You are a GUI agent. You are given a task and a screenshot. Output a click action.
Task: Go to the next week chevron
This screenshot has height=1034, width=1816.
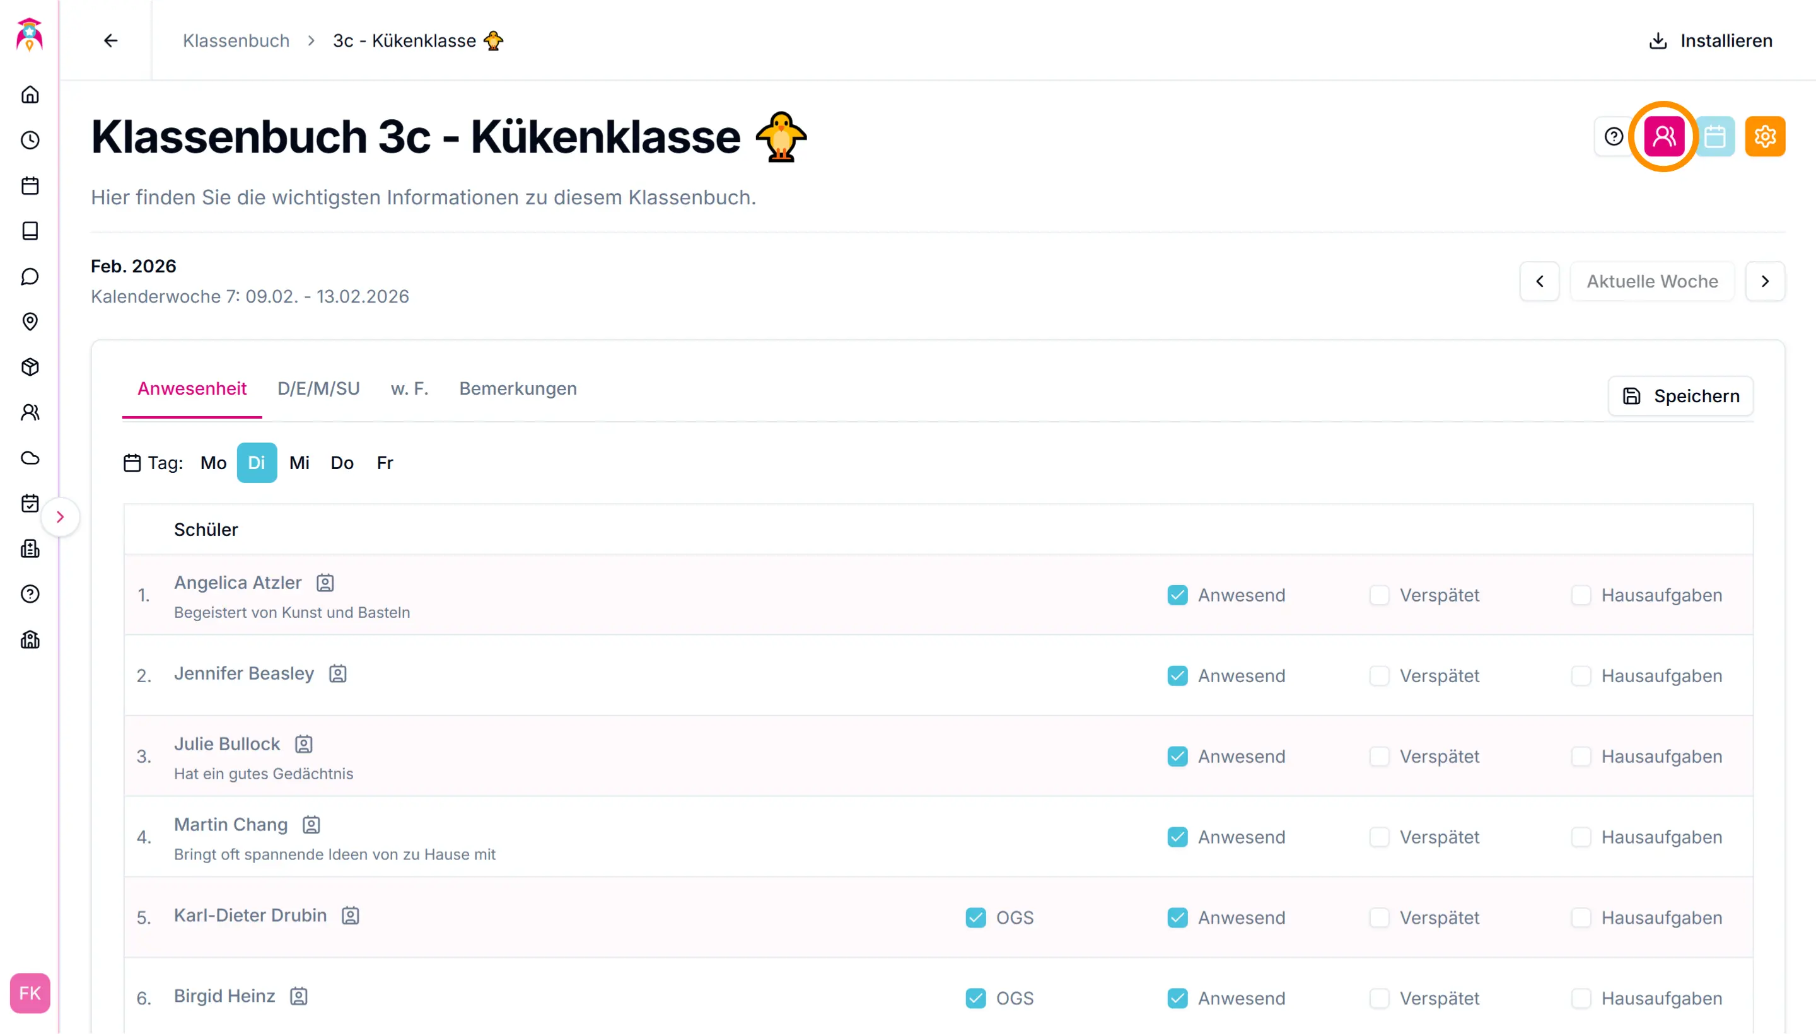1765,281
